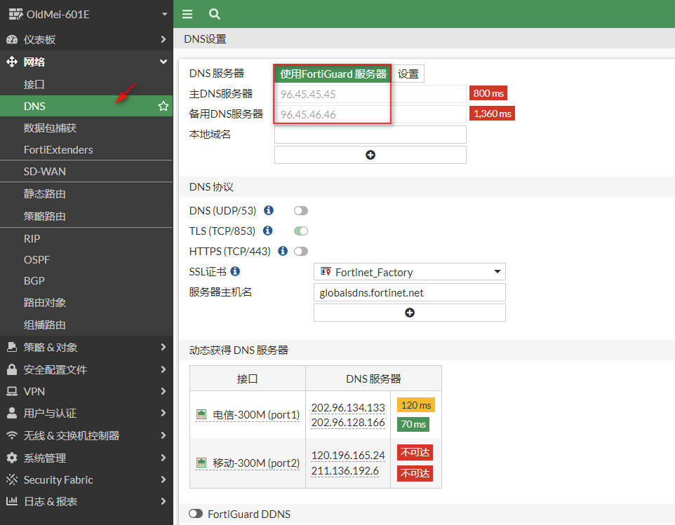This screenshot has height=525, width=675.
Task: Click the FortiGate device icon beside OldMei-601E
Action: pos(16,14)
